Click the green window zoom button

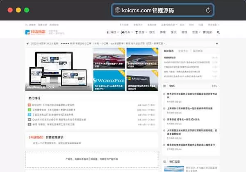coord(27,10)
